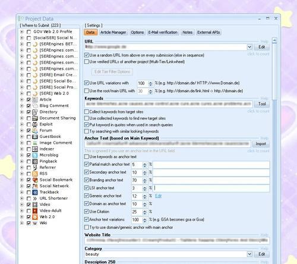Expand the Forum tree node
This screenshot has width=297, height=264.
[22, 130]
